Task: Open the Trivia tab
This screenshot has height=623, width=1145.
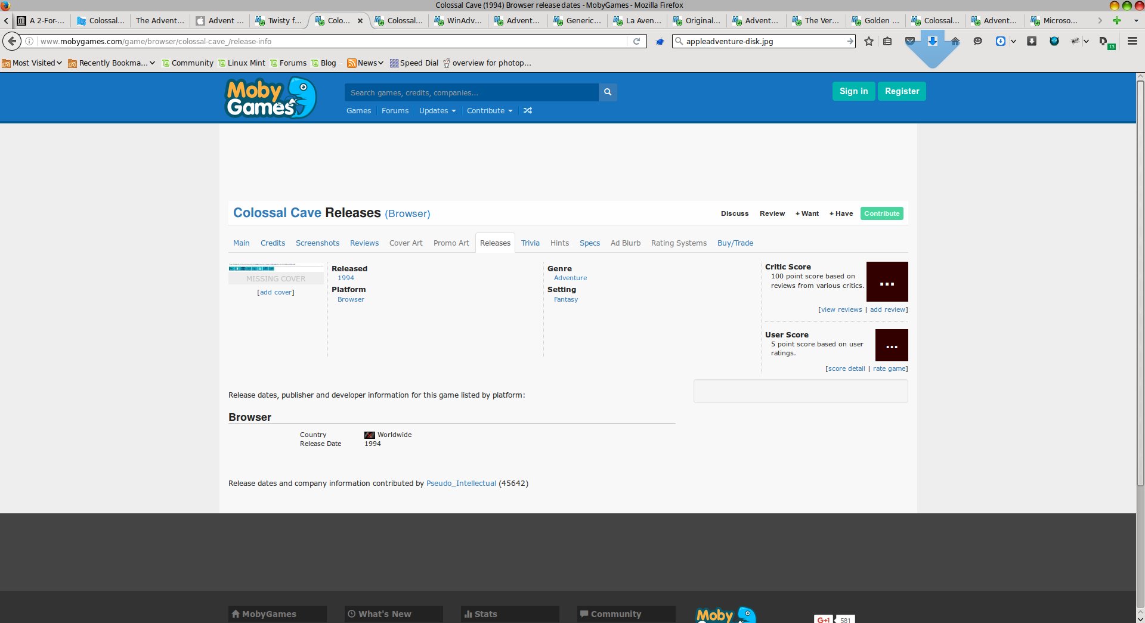Action: click(530, 243)
